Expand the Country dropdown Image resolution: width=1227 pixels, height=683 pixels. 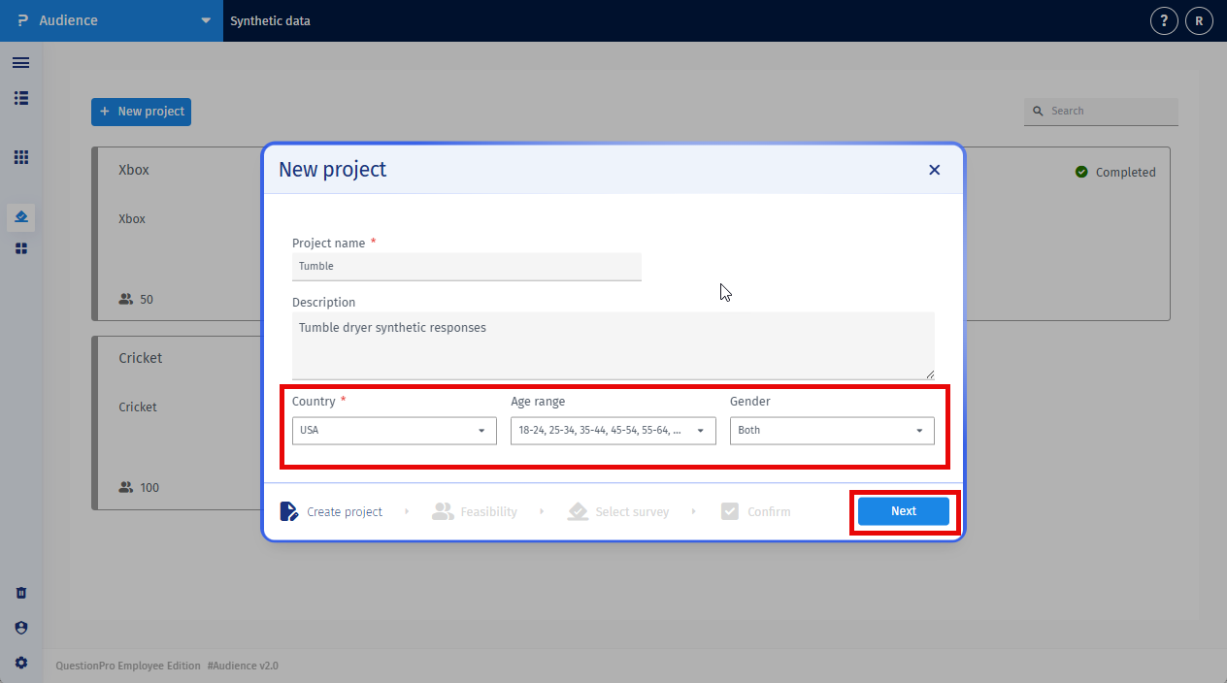coord(394,431)
